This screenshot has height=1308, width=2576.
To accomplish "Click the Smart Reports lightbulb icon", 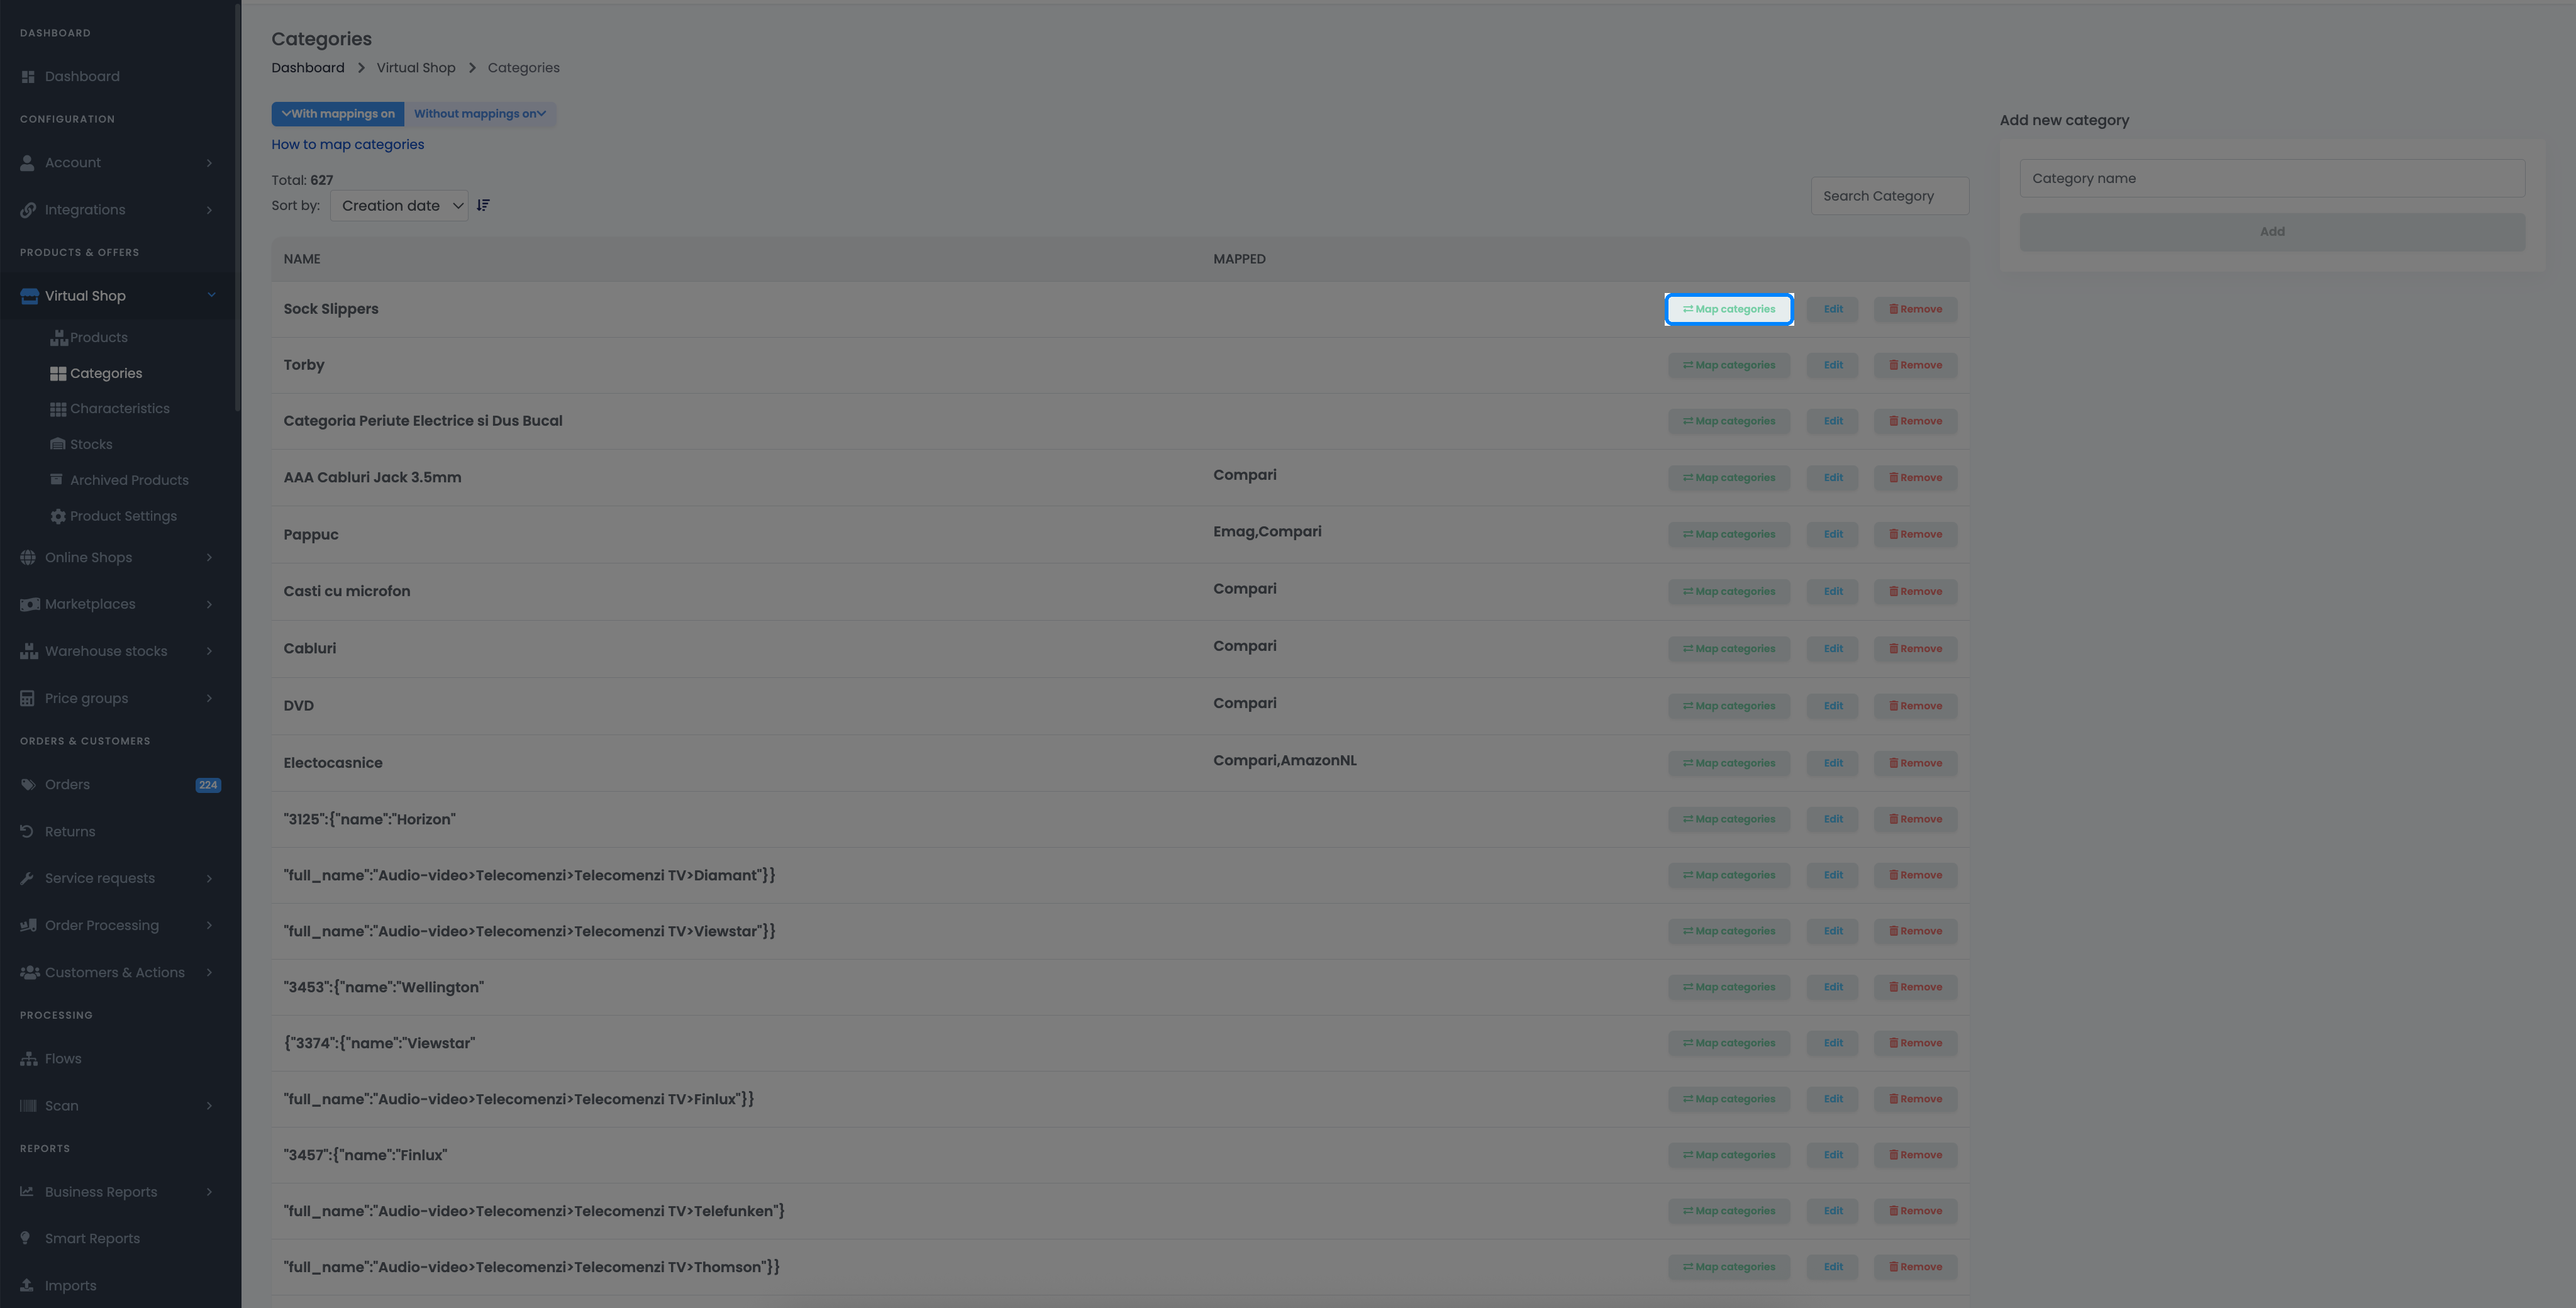I will click(x=25, y=1238).
